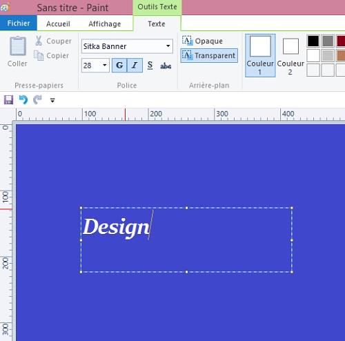Viewport: 345px width, 341px height.
Task: Toggle bold G formatting off
Action: coord(119,66)
